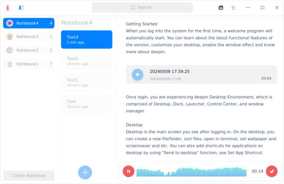Maximize the application window
This screenshot has width=284, height=184.
[x=262, y=7]
